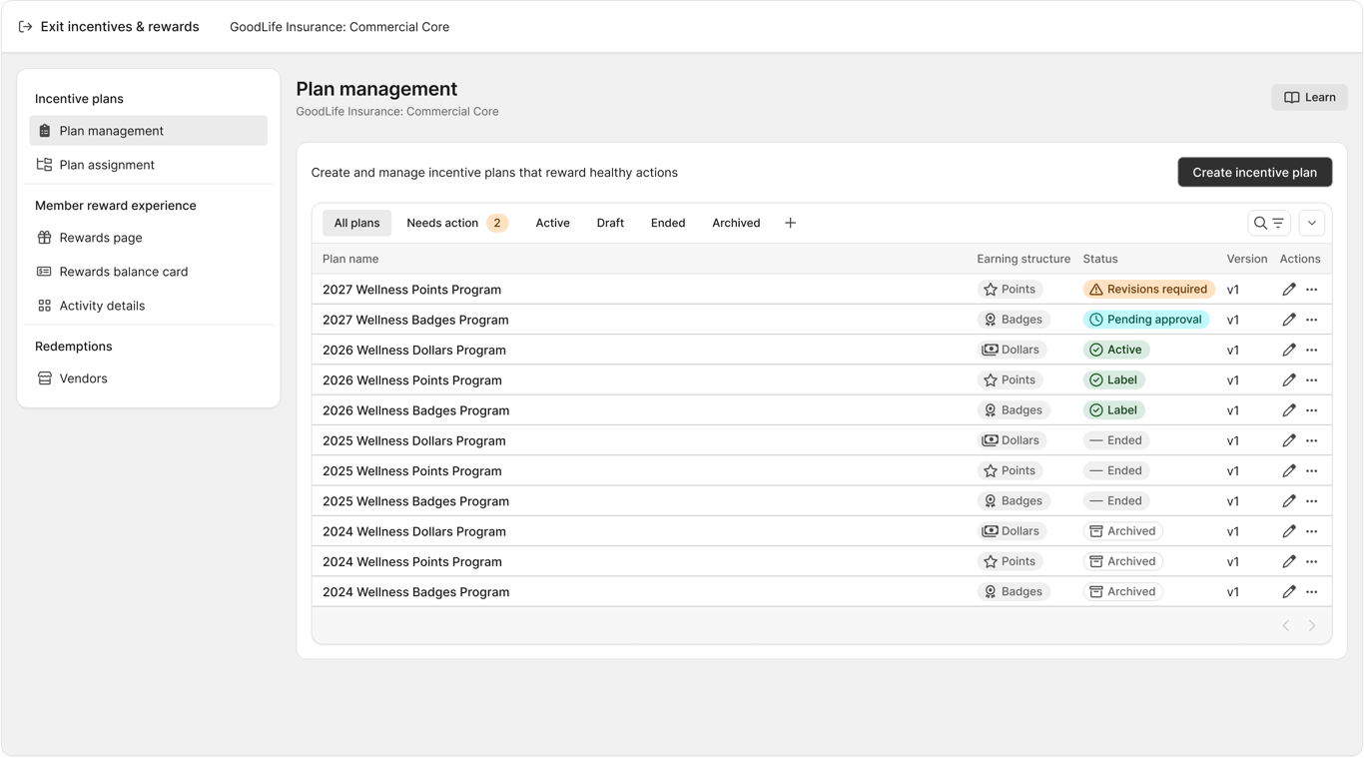Show ellipsis menu for 2026 Wellness Points Program
Screen dimensions: 1364x758
(1312, 380)
